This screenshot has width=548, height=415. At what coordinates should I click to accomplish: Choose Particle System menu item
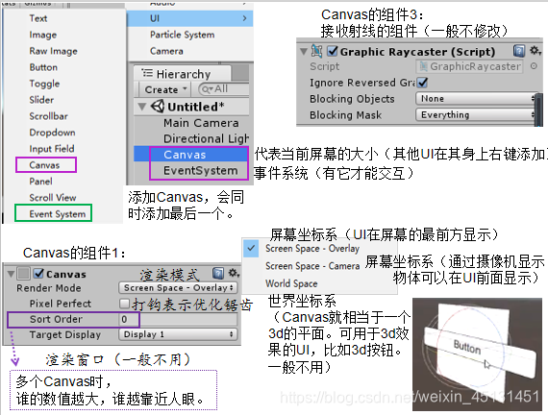183,35
